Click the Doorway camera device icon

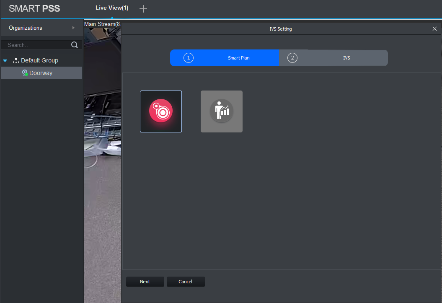coord(25,73)
